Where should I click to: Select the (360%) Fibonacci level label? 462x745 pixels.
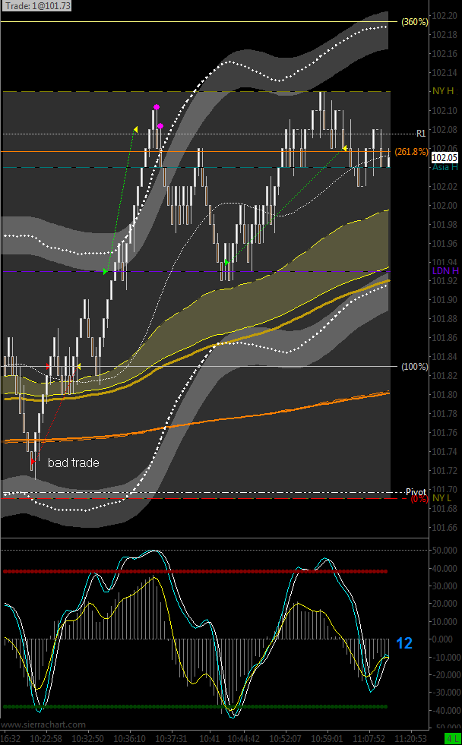[414, 22]
